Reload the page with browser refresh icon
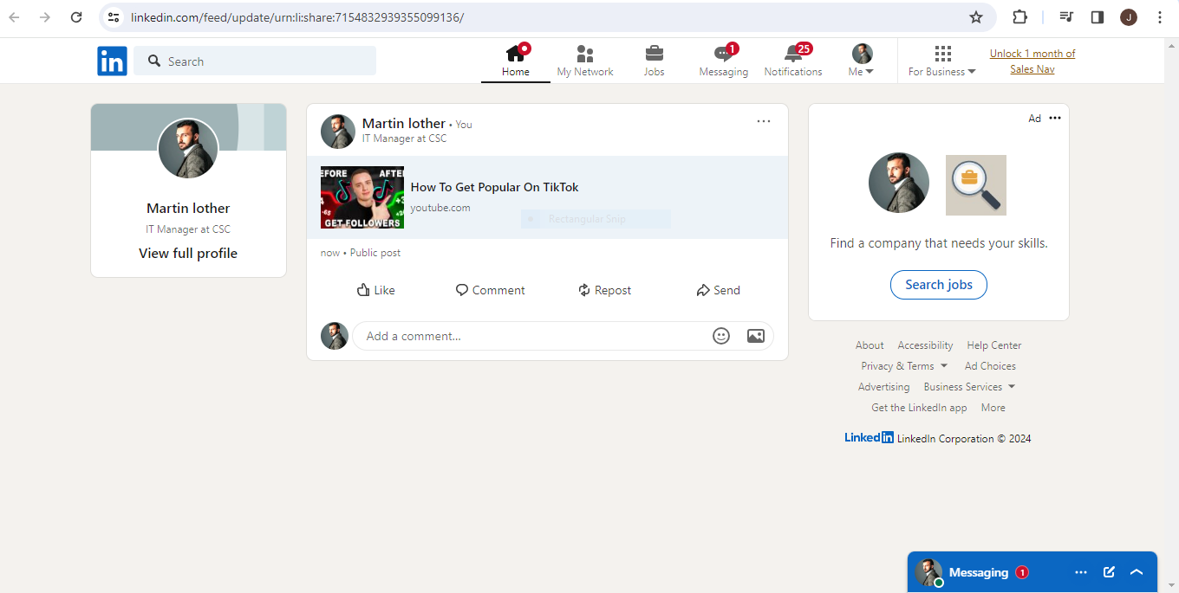The image size is (1179, 593). pos(76,17)
